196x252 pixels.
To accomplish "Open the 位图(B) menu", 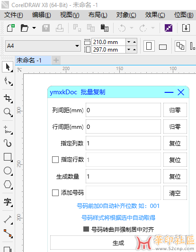I will pyautogui.click(x=184, y=15).
